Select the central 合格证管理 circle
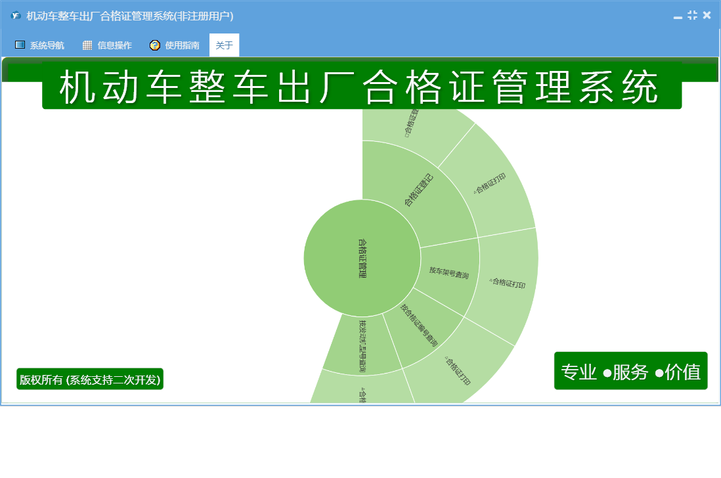Image resolution: width=721 pixels, height=478 pixels. point(362,257)
